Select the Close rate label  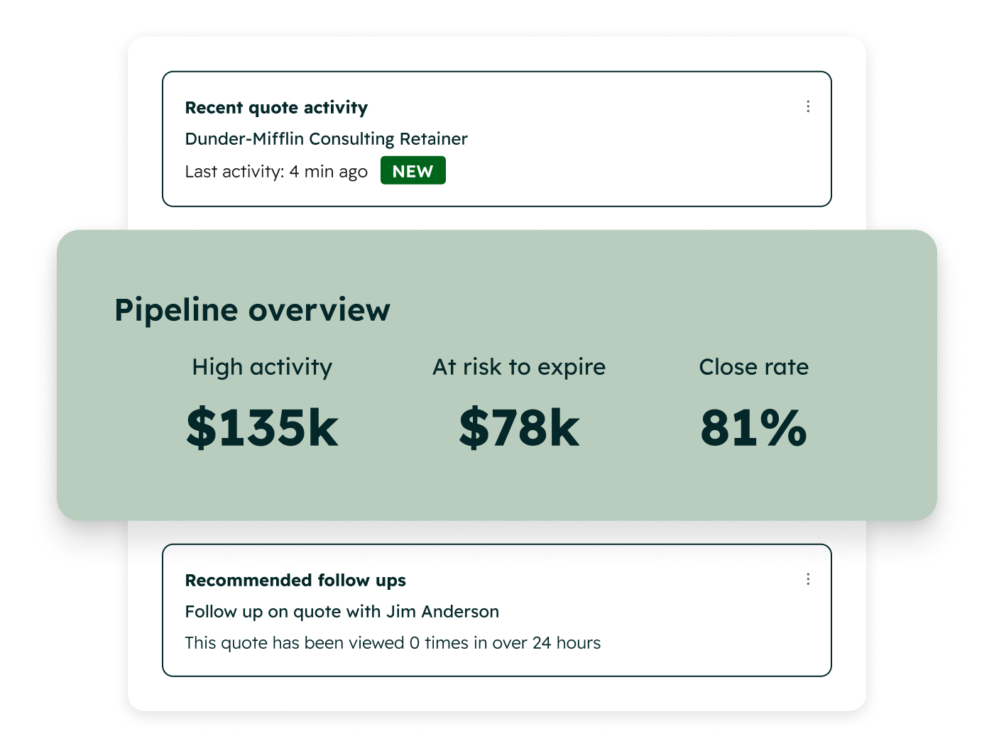pyautogui.click(x=754, y=367)
